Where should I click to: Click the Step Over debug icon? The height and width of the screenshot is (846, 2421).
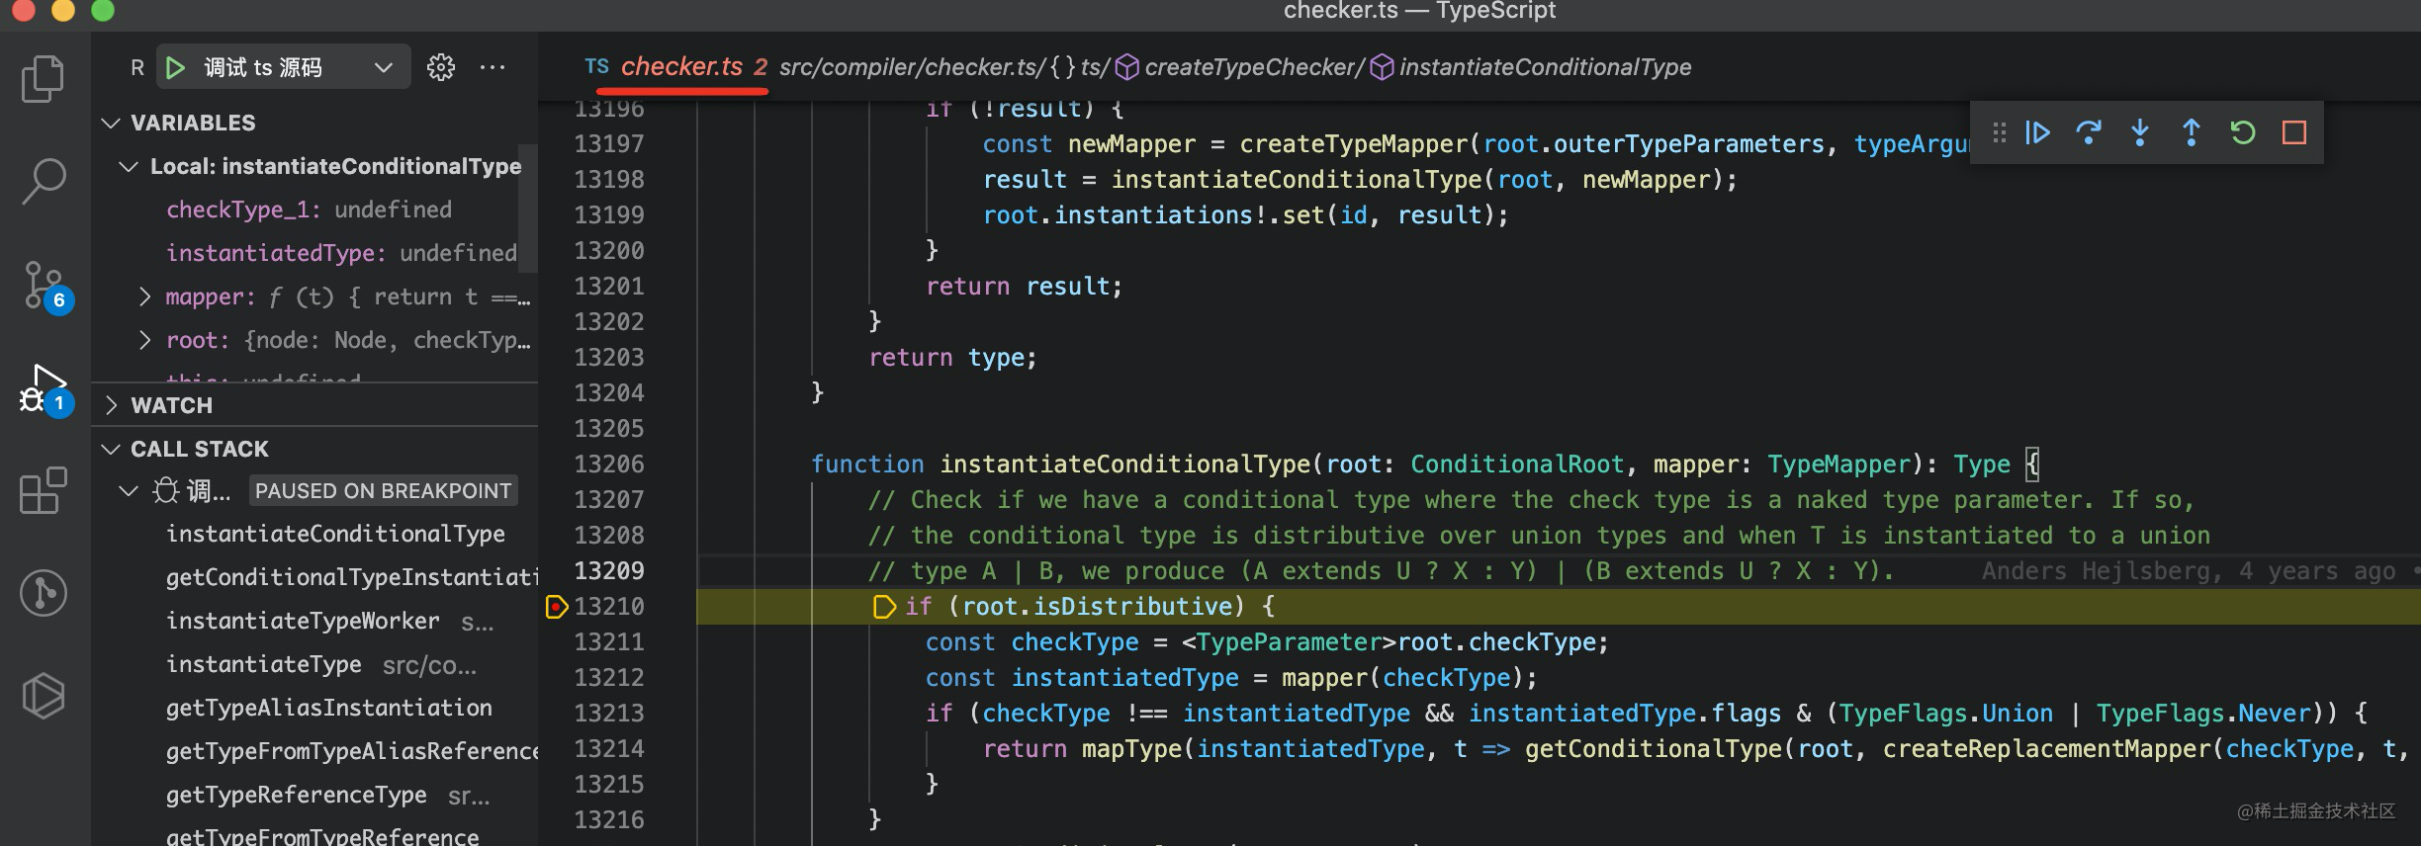[x=2089, y=132]
